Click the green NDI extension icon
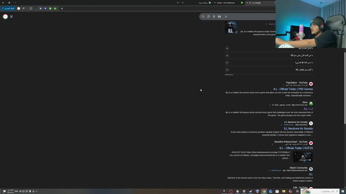346x194 pixels. click(x=55, y=8)
